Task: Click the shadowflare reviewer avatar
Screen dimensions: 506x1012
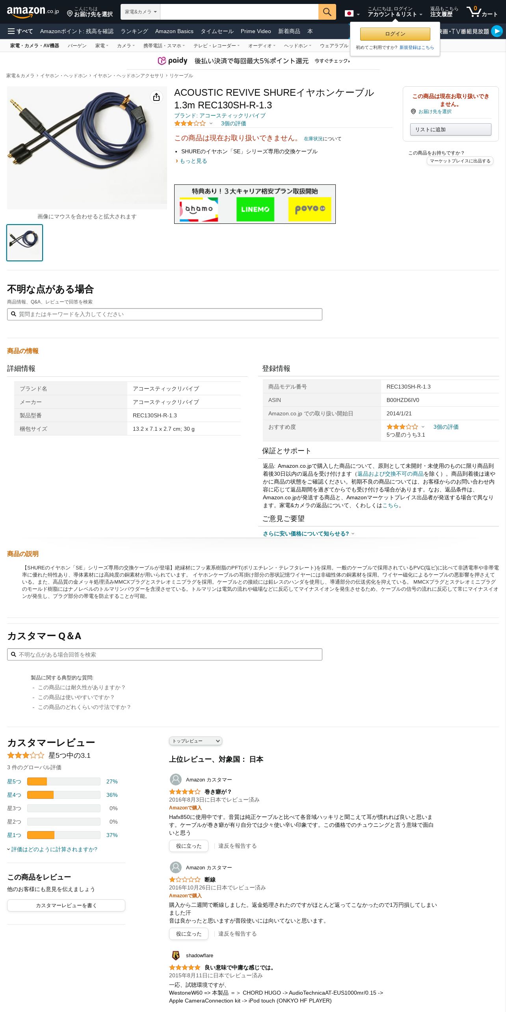Action: [175, 955]
